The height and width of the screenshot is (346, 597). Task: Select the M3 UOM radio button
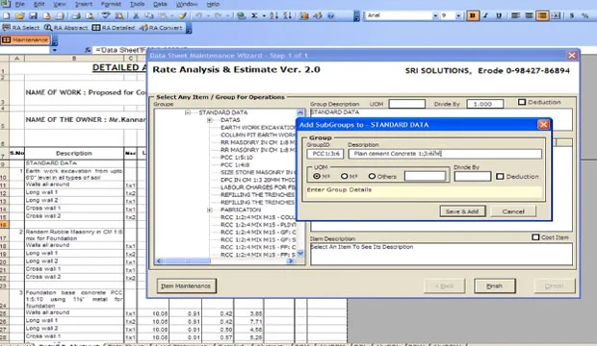click(317, 176)
